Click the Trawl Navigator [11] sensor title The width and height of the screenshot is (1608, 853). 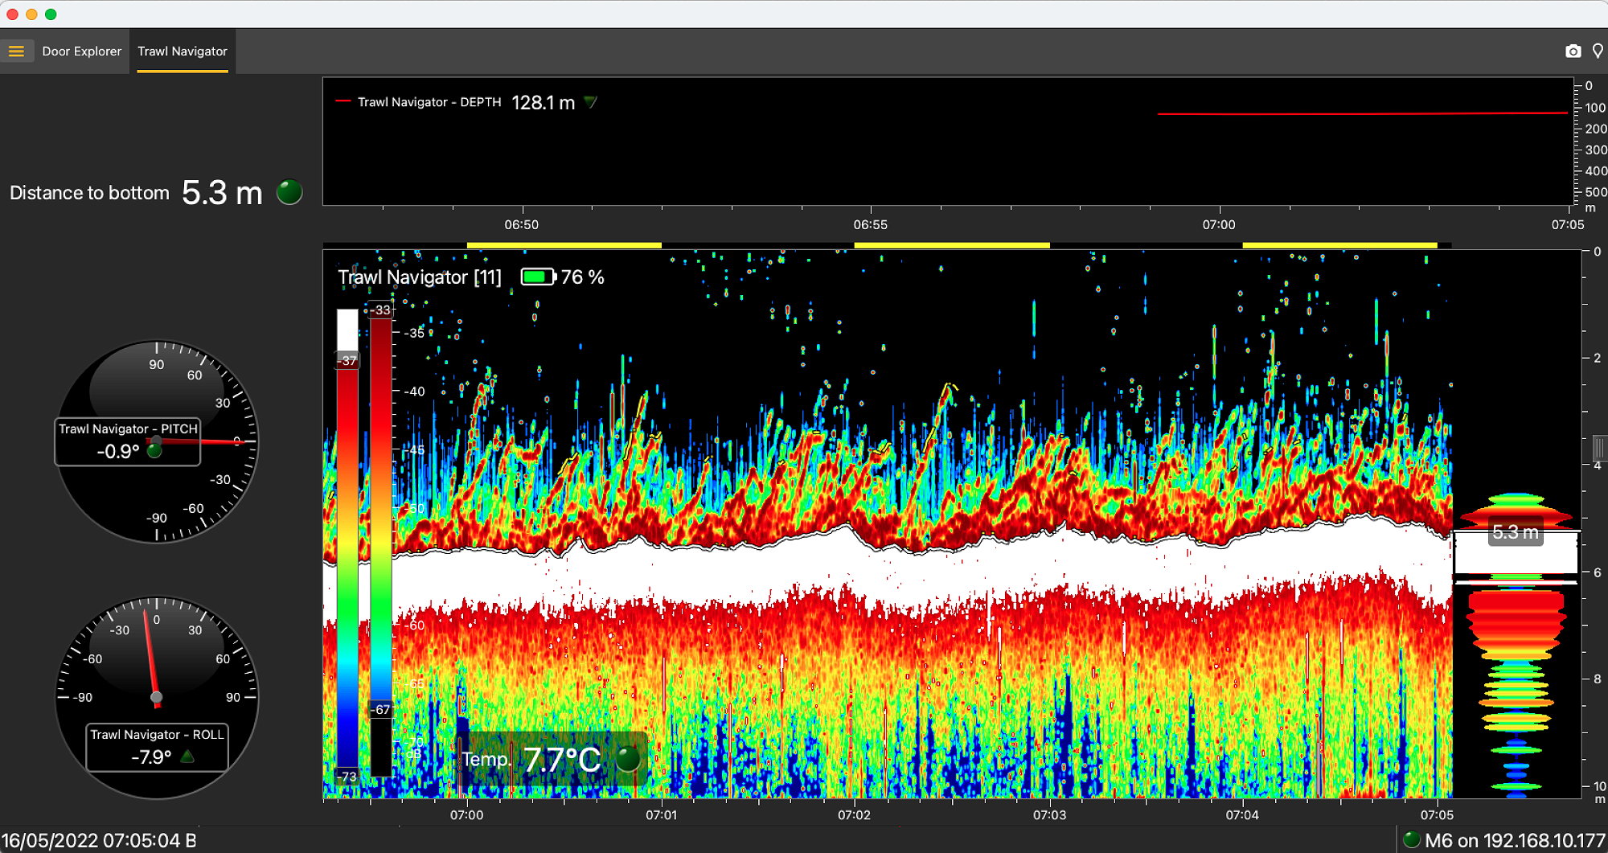coord(420,277)
